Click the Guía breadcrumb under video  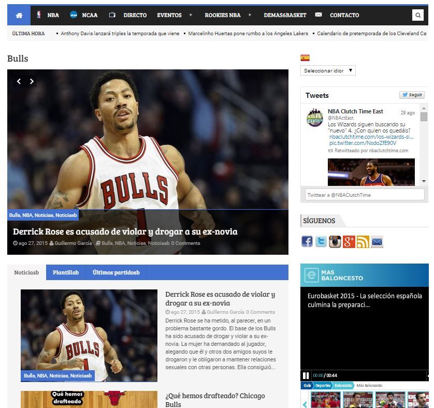coord(307,385)
